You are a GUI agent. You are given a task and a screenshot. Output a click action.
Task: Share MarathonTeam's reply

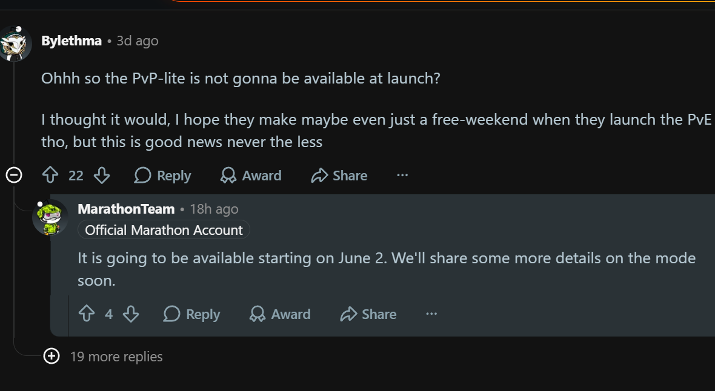point(368,314)
